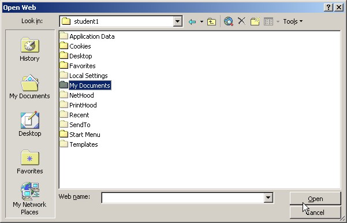Click the 'SendTo' name text
The width and height of the screenshot is (347, 223).
pyautogui.click(x=80, y=125)
